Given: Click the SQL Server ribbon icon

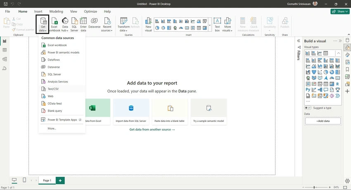Looking at the screenshot, I should click(x=74, y=24).
